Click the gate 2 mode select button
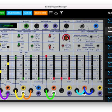 pyautogui.click(x=98, y=46)
